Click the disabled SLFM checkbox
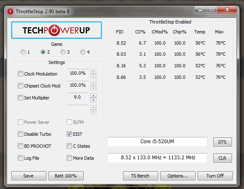This screenshot has width=244, height=189. [69, 122]
